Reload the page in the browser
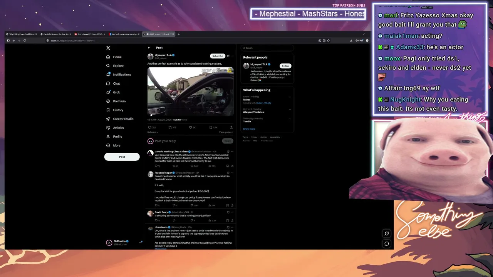 point(25,40)
